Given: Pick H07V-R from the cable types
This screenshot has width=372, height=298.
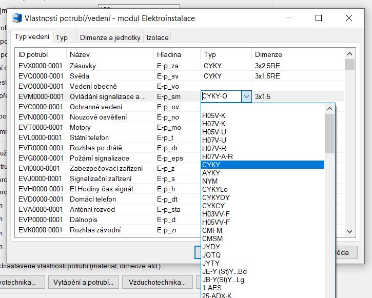Looking at the screenshot, I should pyautogui.click(x=262, y=148).
